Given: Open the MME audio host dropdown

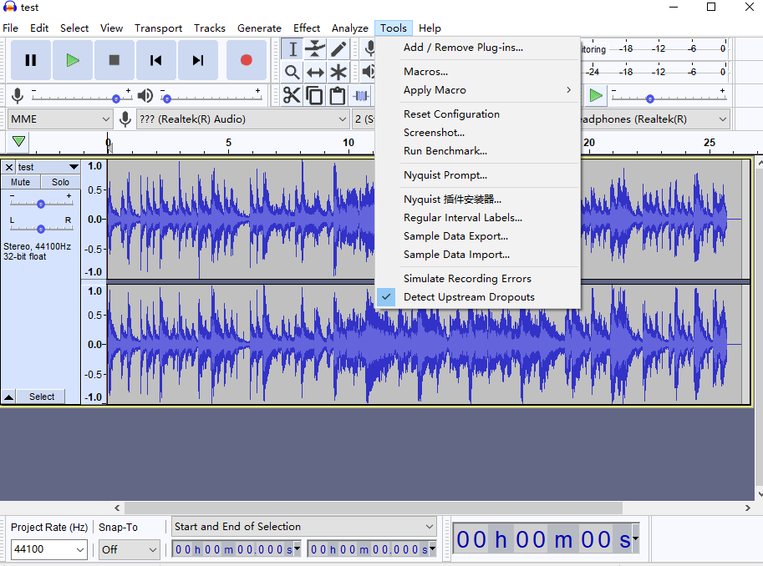Looking at the screenshot, I should pos(58,119).
